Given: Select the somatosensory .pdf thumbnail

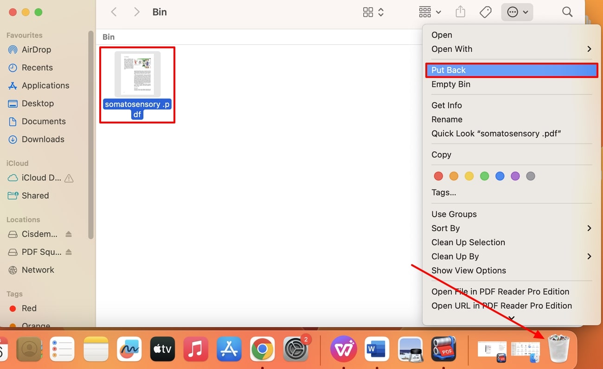Looking at the screenshot, I should click(x=137, y=74).
